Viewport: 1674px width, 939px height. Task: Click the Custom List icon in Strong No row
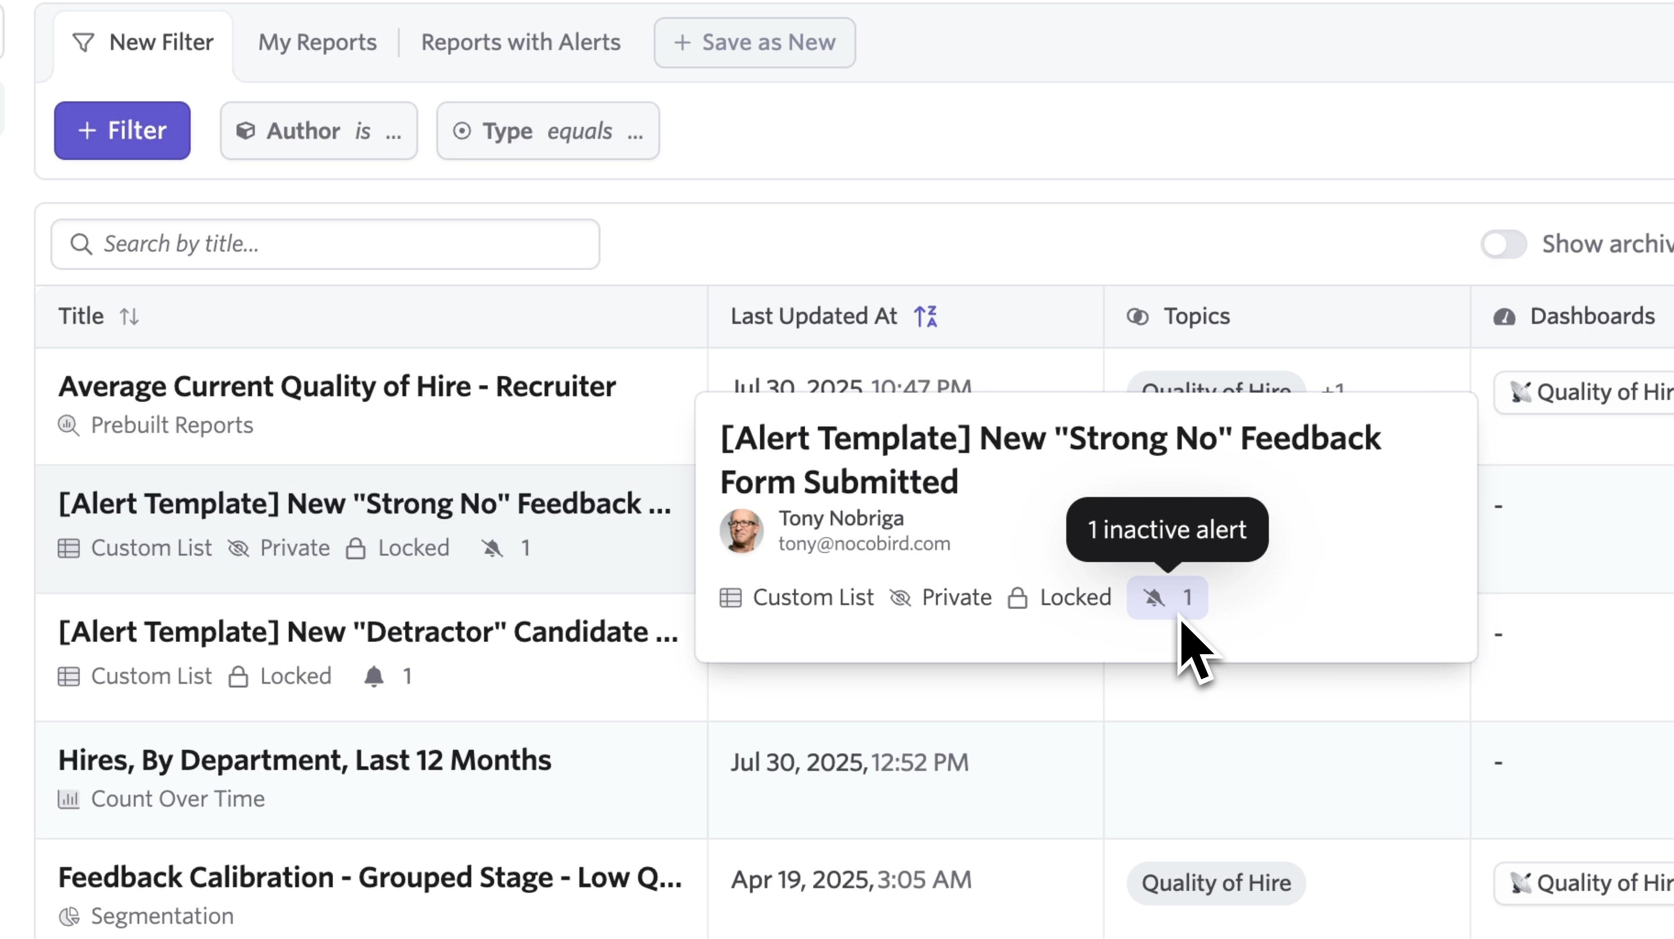point(69,548)
